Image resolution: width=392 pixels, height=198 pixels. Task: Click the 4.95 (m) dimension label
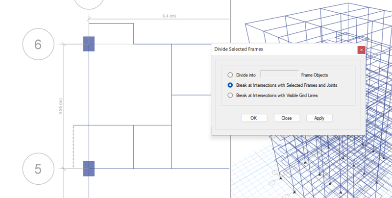point(60,106)
